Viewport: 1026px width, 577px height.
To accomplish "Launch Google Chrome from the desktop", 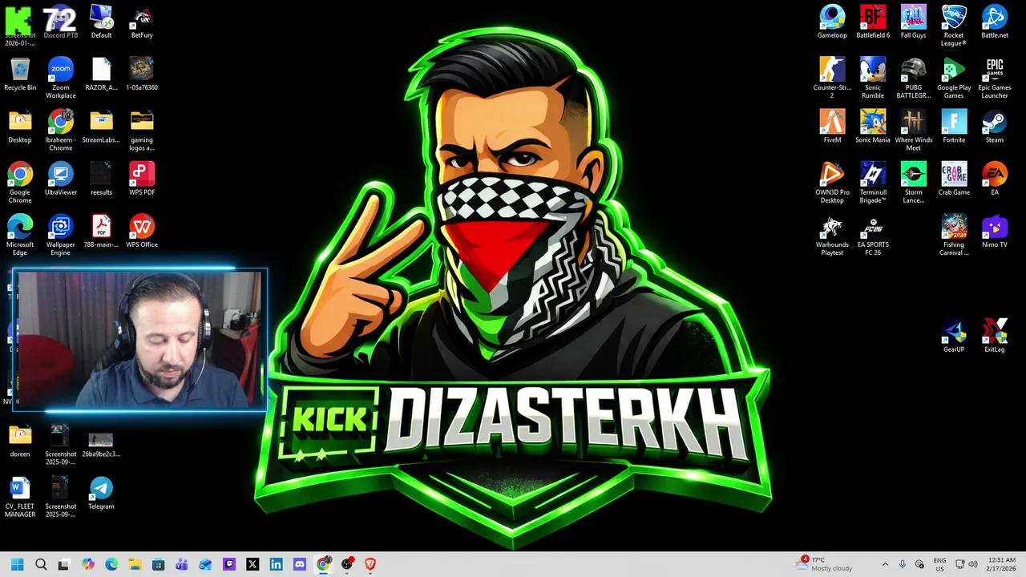I will tap(20, 182).
